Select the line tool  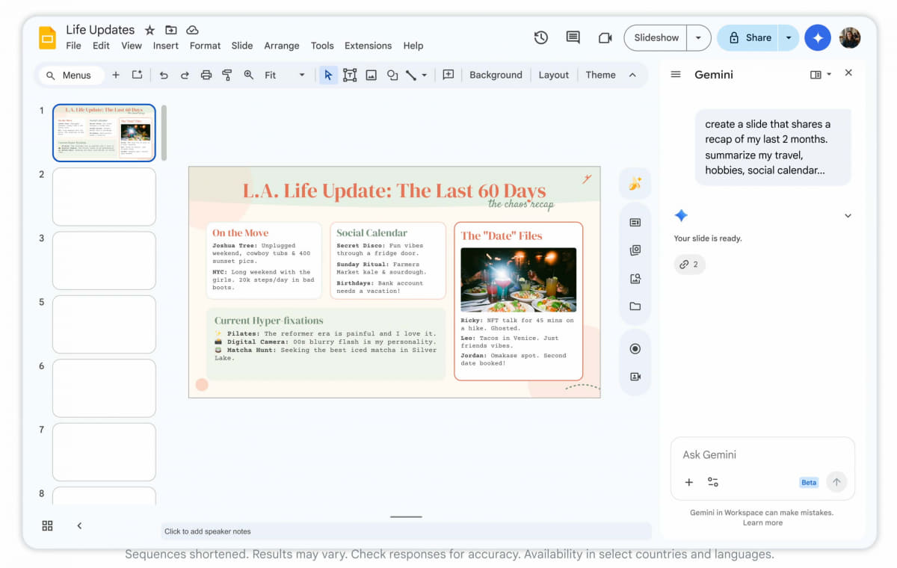point(411,75)
